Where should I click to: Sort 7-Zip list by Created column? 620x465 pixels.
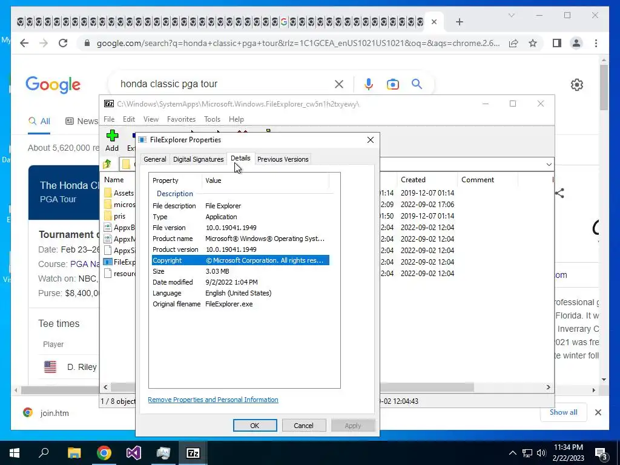427,179
